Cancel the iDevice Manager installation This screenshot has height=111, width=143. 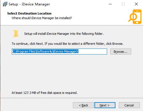(129, 105)
